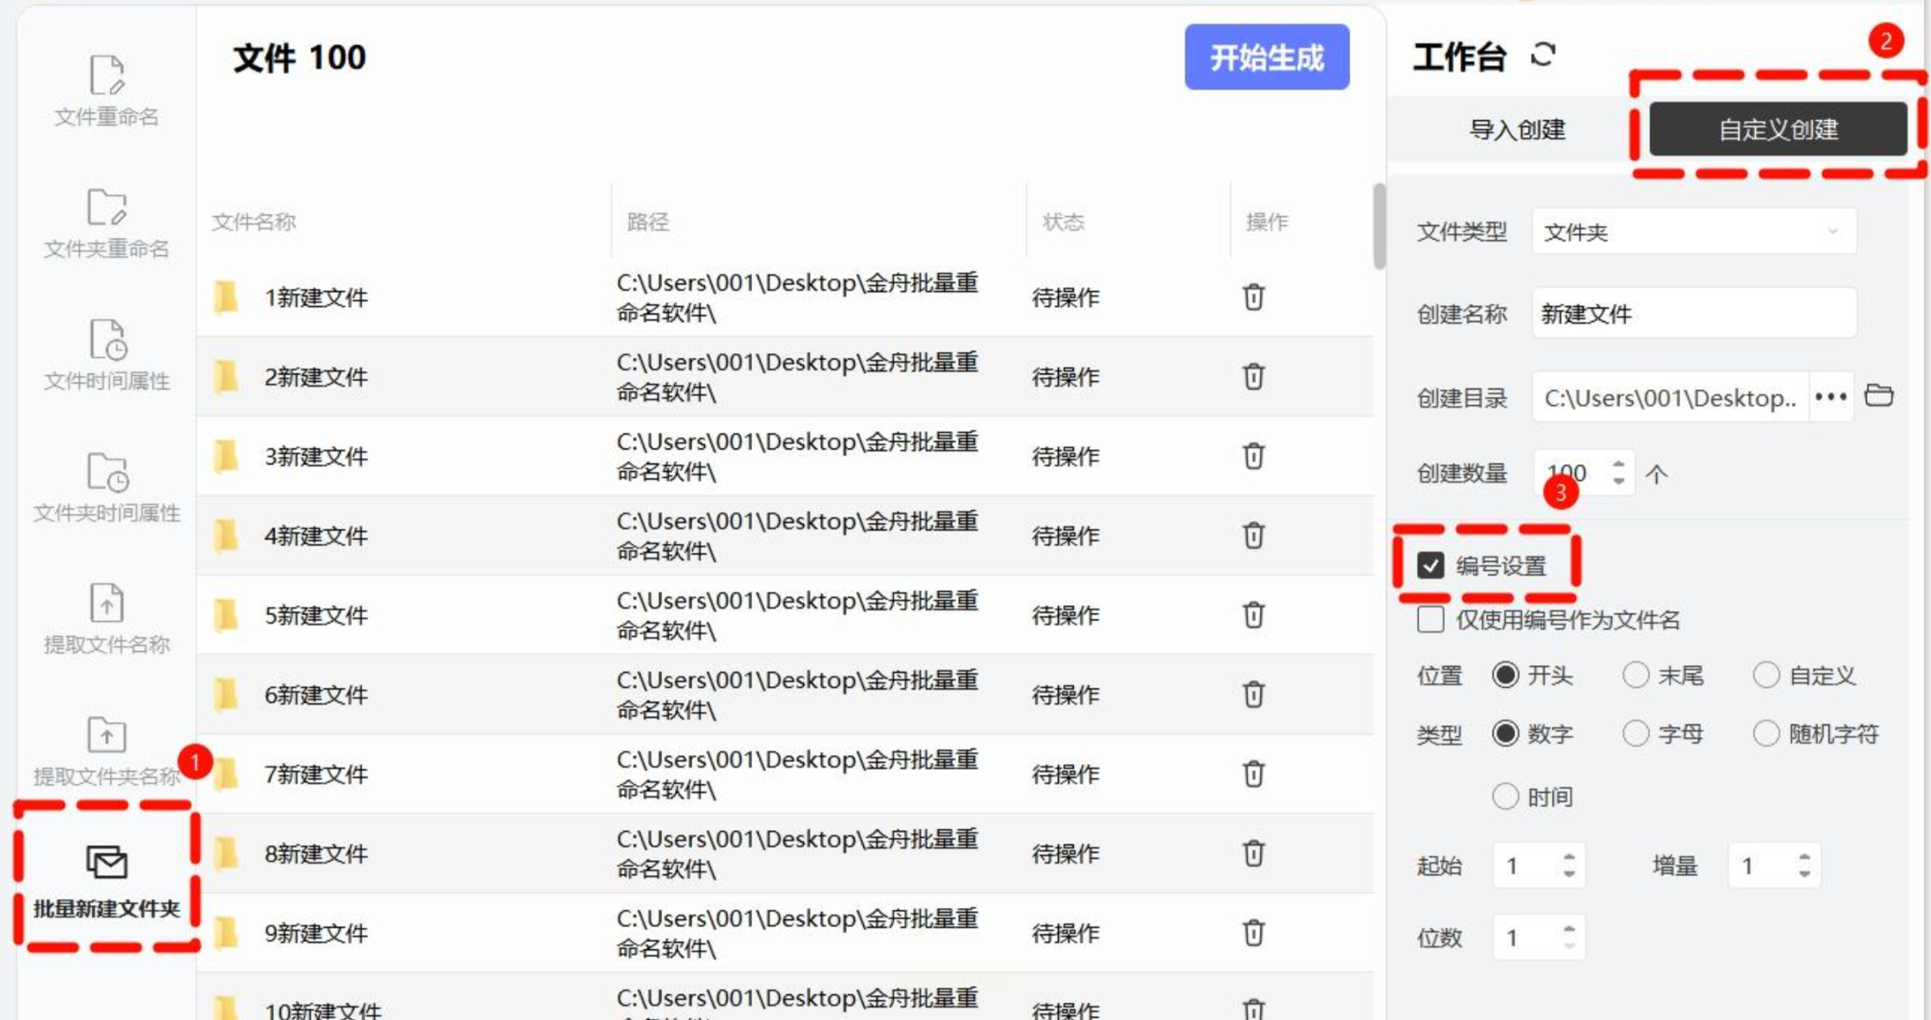Screen dimensions: 1931x1020
Task: Enable 仅使用编号作为文件名 checkbox
Action: (1430, 619)
